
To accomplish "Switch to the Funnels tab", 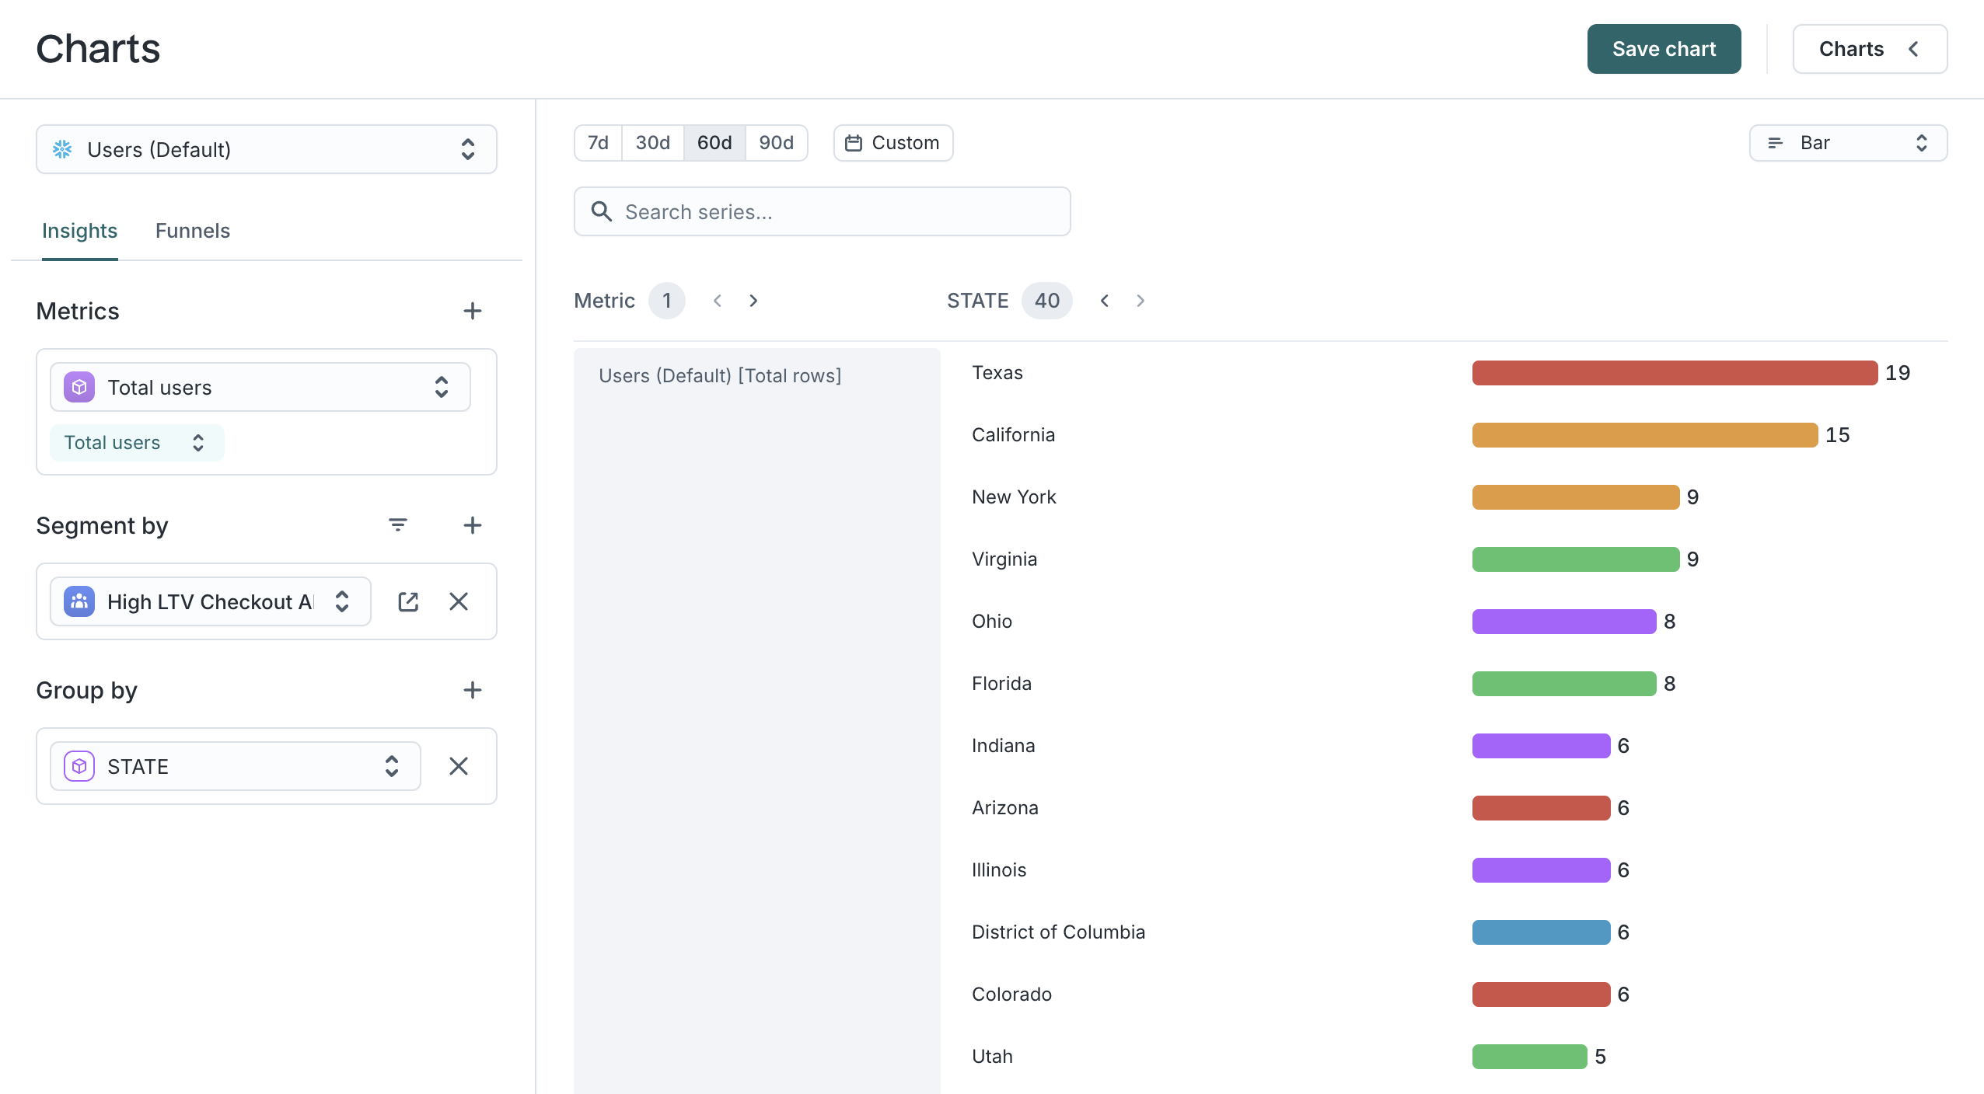I will (x=192, y=231).
